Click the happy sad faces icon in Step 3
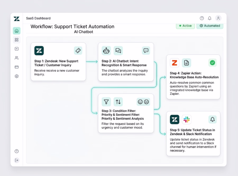Image resolution: width=238 pixels, height=176 pixels. click(143, 102)
